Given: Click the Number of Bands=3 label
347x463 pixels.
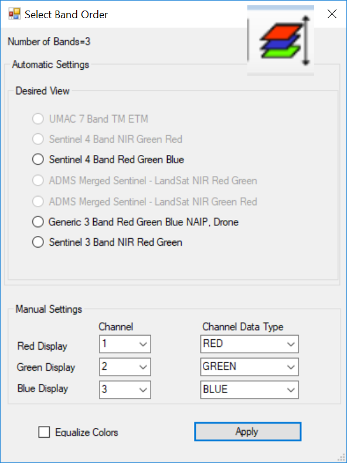Looking at the screenshot, I should [49, 42].
